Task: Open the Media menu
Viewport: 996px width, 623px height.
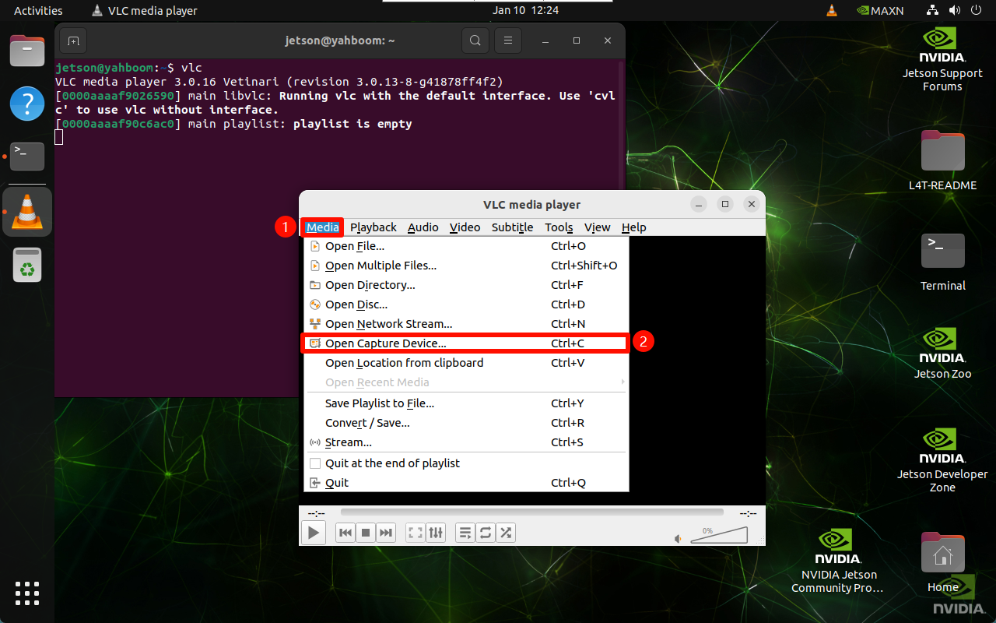Action: pyautogui.click(x=322, y=227)
